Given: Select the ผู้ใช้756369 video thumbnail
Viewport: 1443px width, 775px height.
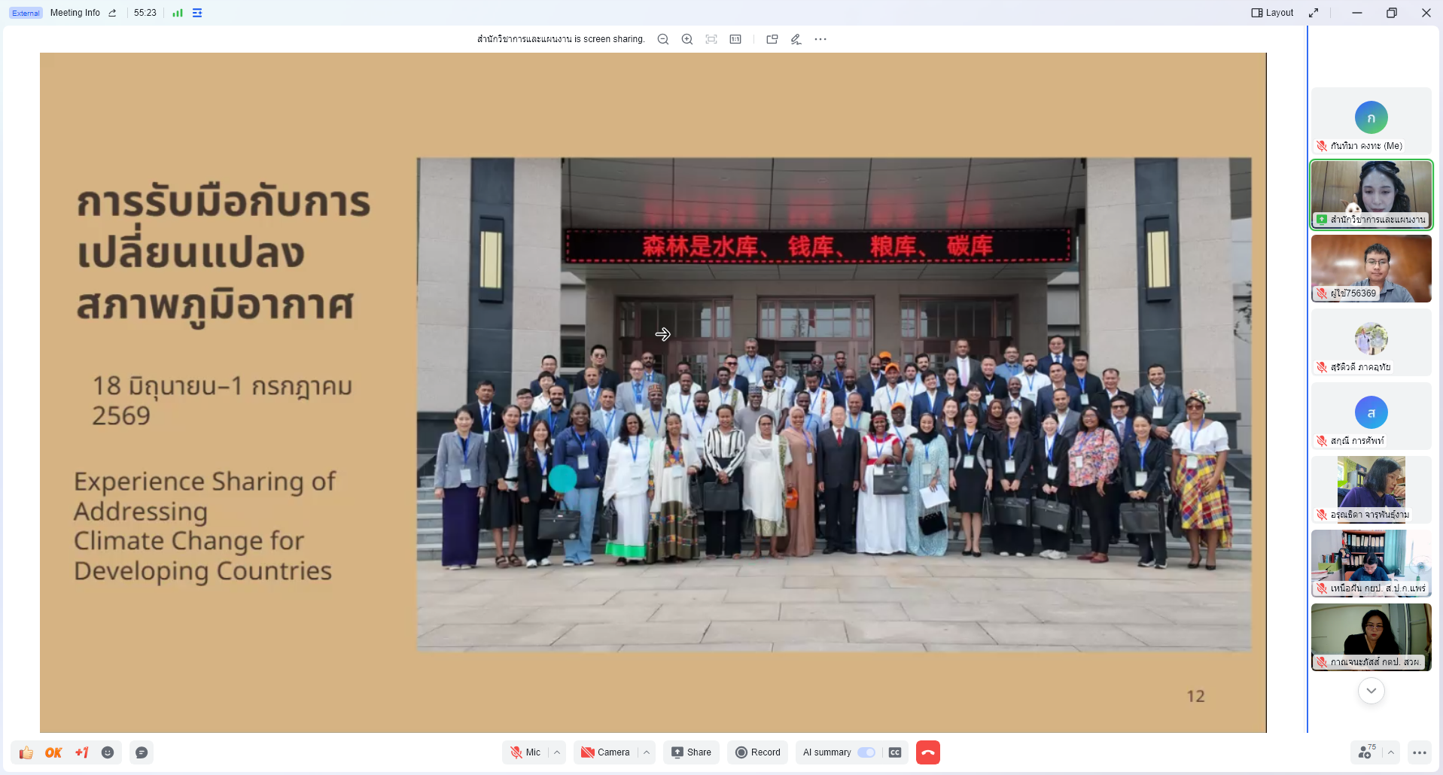Looking at the screenshot, I should tap(1371, 269).
